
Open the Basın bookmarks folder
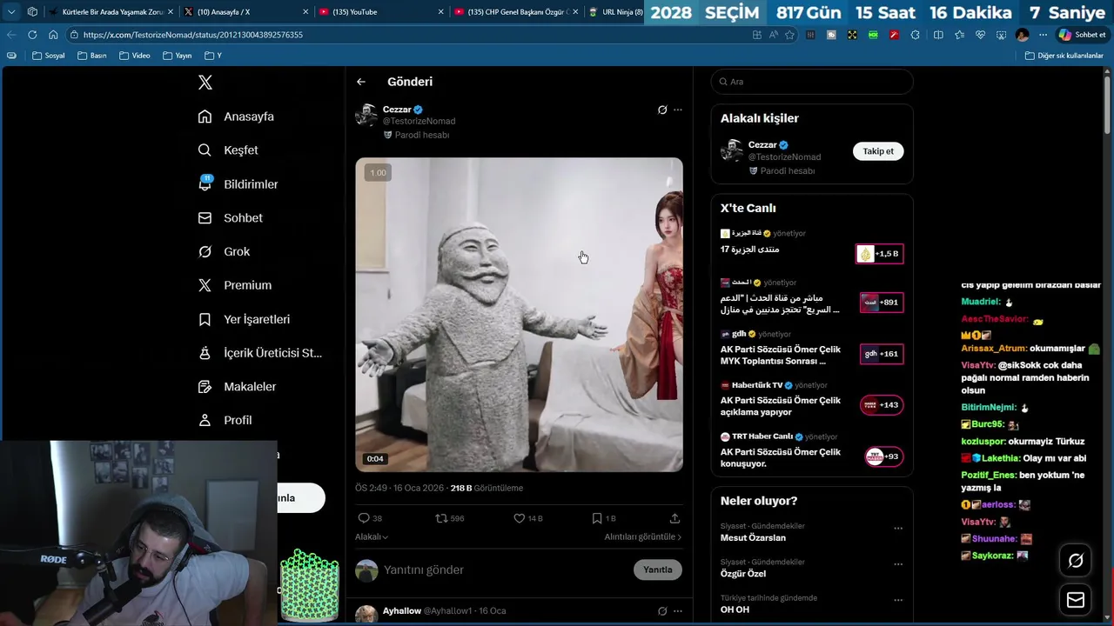92,56
